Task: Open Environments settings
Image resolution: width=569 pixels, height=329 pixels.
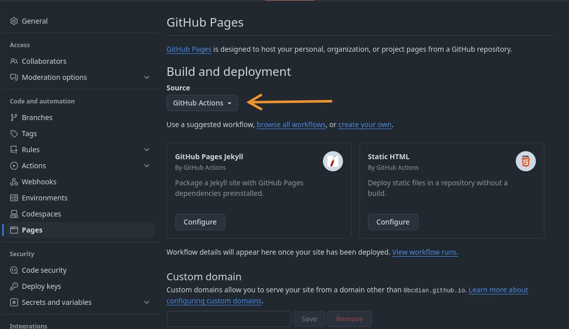Action: (x=80, y=198)
